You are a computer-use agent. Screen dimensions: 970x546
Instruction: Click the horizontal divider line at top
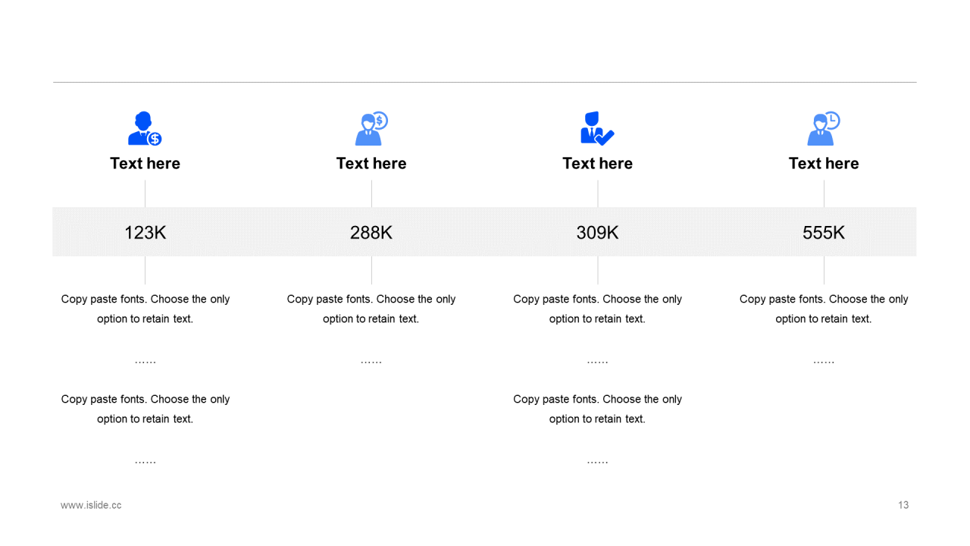coord(485,82)
